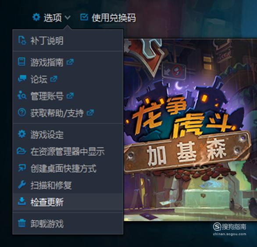Click the wrench icon for 扫描和修复
Viewport: 257px width, 247px height.
coord(22,185)
